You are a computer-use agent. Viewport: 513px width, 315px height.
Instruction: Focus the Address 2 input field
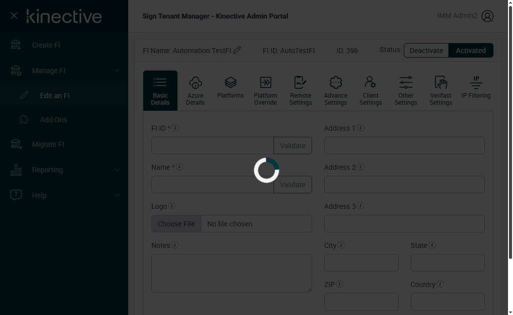coord(404,184)
